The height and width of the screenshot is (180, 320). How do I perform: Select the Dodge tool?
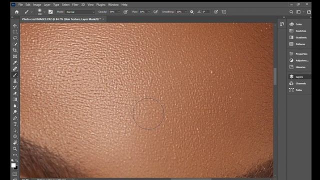[x=15, y=112]
